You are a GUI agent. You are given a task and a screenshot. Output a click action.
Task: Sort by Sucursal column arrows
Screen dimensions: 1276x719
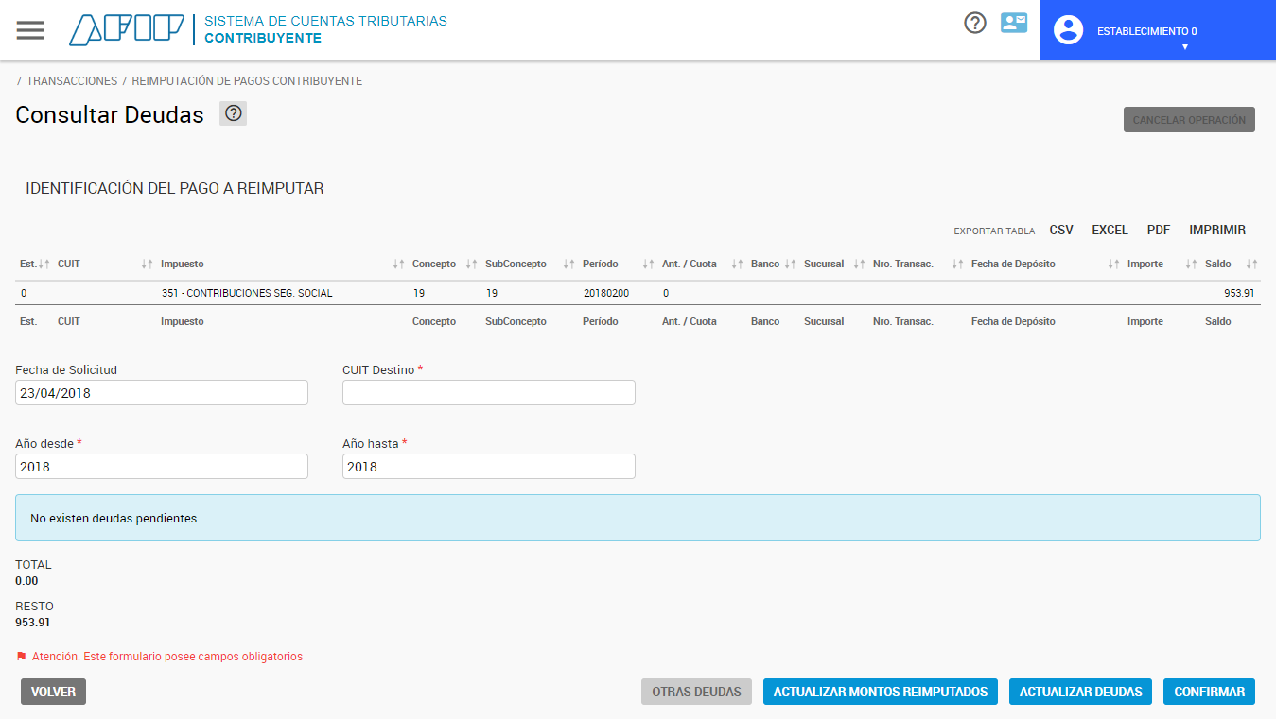point(859,265)
